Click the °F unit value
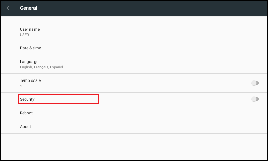This screenshot has width=268, height=161. (22, 86)
